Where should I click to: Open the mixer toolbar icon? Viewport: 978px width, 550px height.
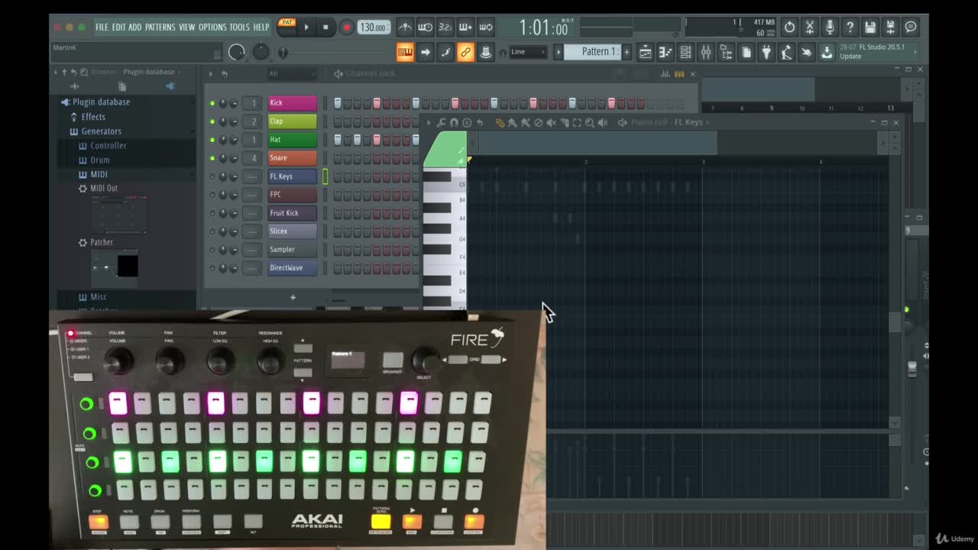coord(706,52)
